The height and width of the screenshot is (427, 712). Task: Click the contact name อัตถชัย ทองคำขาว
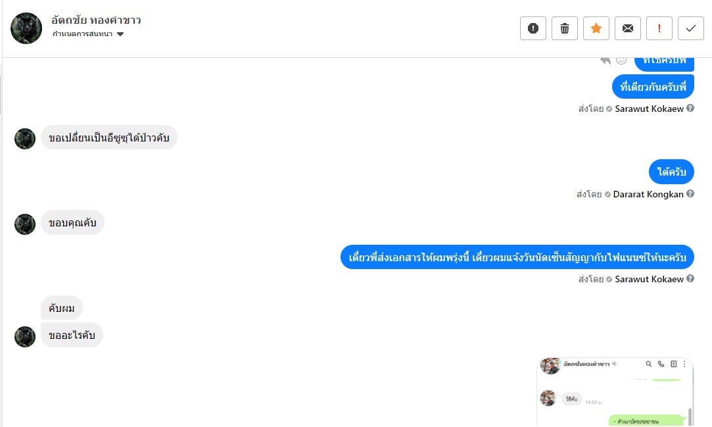(x=96, y=20)
